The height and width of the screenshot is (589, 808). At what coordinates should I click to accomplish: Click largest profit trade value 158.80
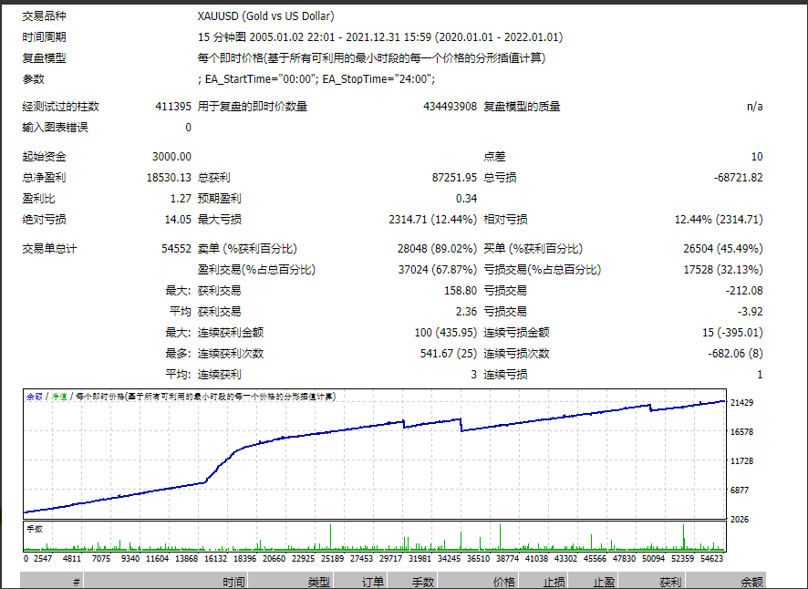pyautogui.click(x=461, y=291)
